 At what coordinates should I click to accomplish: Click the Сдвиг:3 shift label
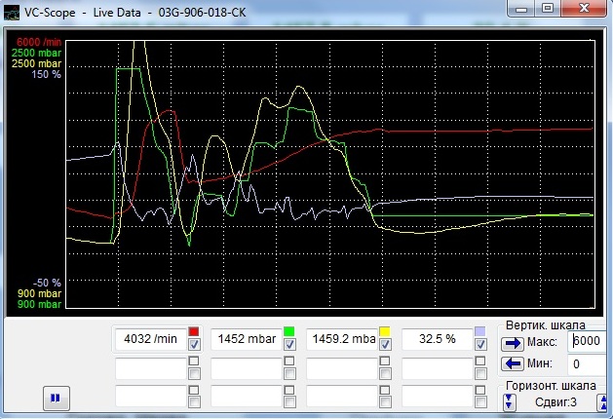556,402
